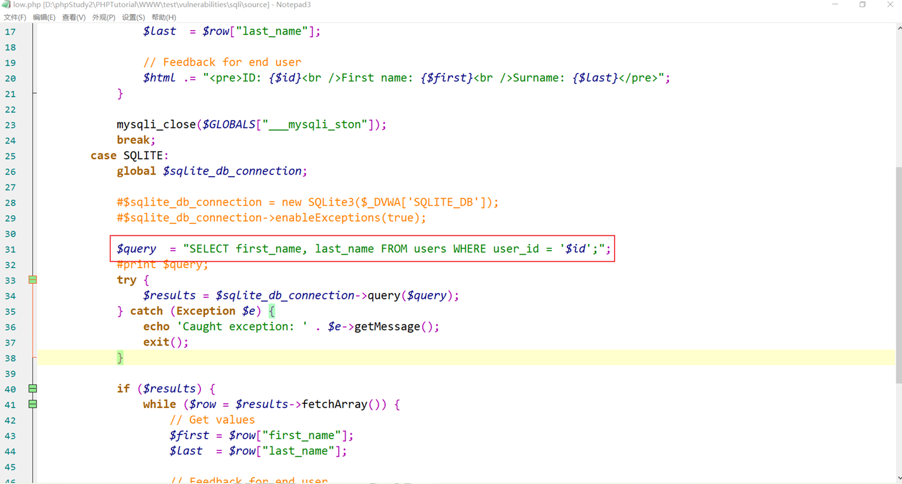The height and width of the screenshot is (484, 902).
Task: Click the global keyword on line 26
Action: click(136, 171)
